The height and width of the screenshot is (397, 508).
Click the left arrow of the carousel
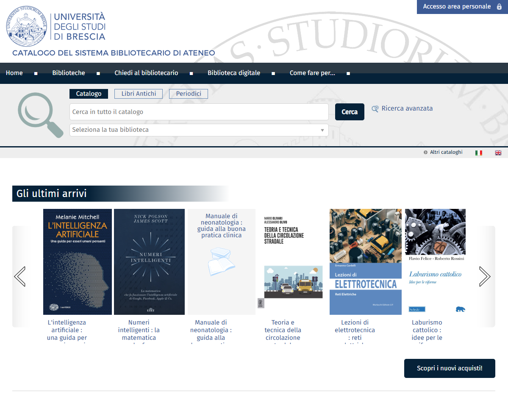coord(19,276)
